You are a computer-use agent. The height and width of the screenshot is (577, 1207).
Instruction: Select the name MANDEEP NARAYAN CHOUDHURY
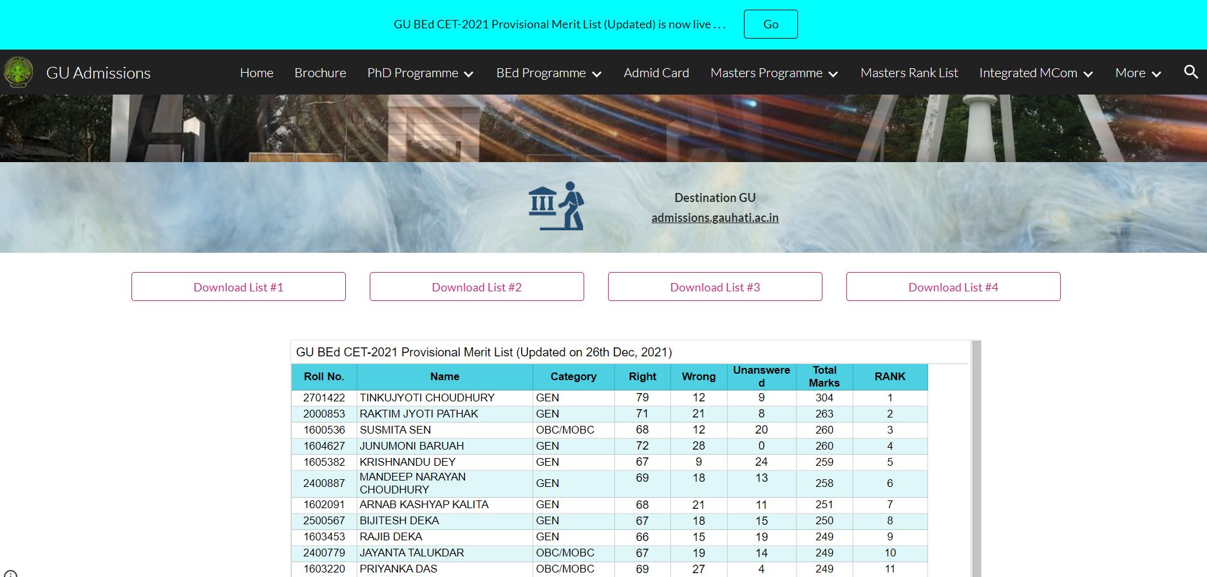coord(412,483)
